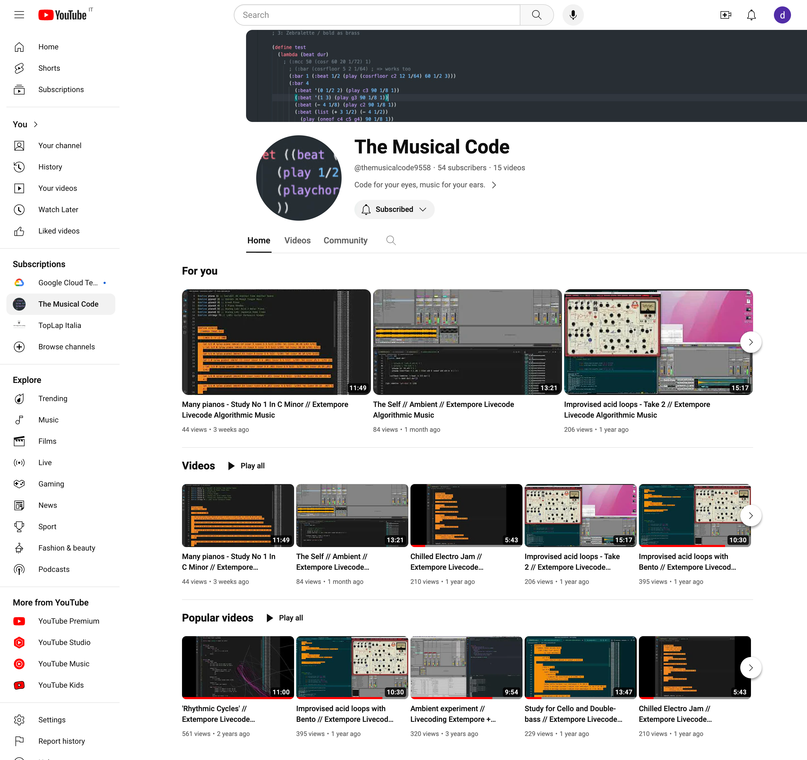Open Subscriptions in sidebar
The height and width of the screenshot is (760, 807).
[x=61, y=89]
